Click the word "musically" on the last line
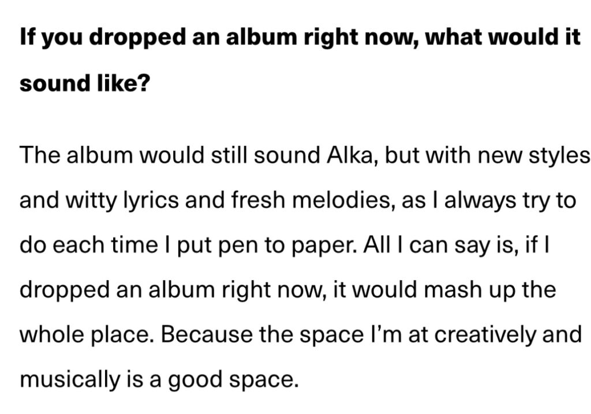Image resolution: width=591 pixels, height=414 pixels. click(69, 379)
